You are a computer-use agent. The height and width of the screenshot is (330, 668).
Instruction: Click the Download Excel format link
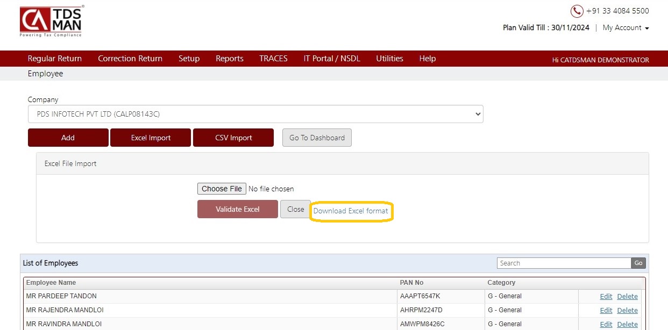click(x=351, y=211)
